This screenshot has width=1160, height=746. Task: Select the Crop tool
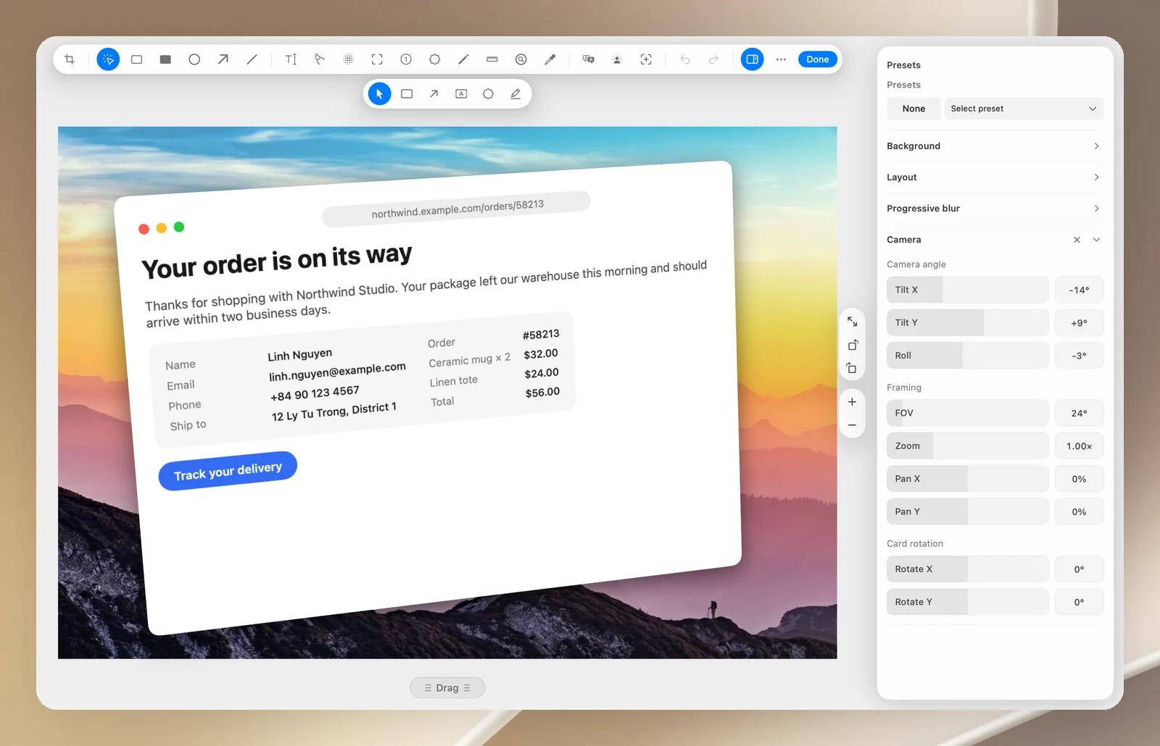[x=70, y=59]
